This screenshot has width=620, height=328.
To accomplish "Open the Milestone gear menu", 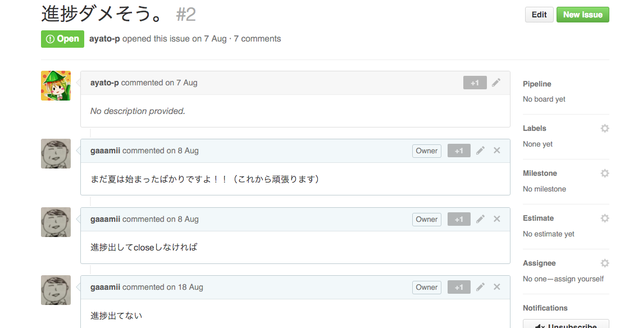I will tap(605, 174).
